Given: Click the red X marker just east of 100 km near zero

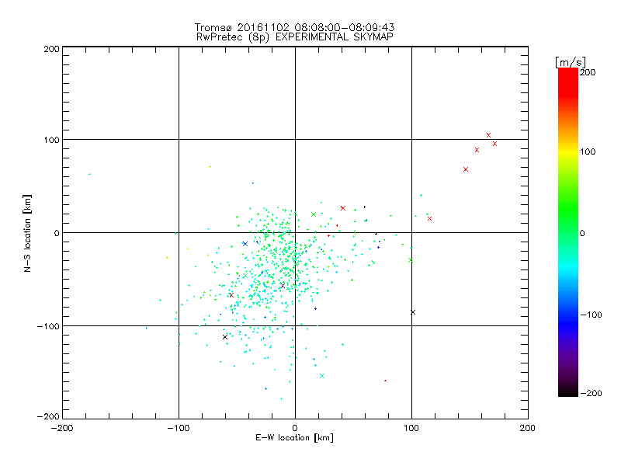Looking at the screenshot, I should (430, 218).
